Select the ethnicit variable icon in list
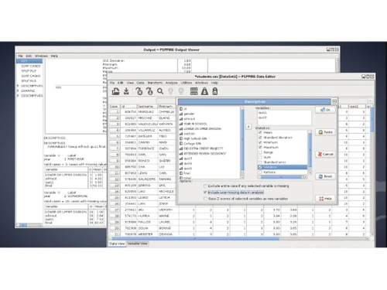The height and width of the screenshot is (290, 387). (x=181, y=118)
